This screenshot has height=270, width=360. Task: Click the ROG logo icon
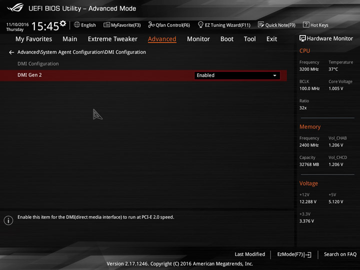coord(15,7)
